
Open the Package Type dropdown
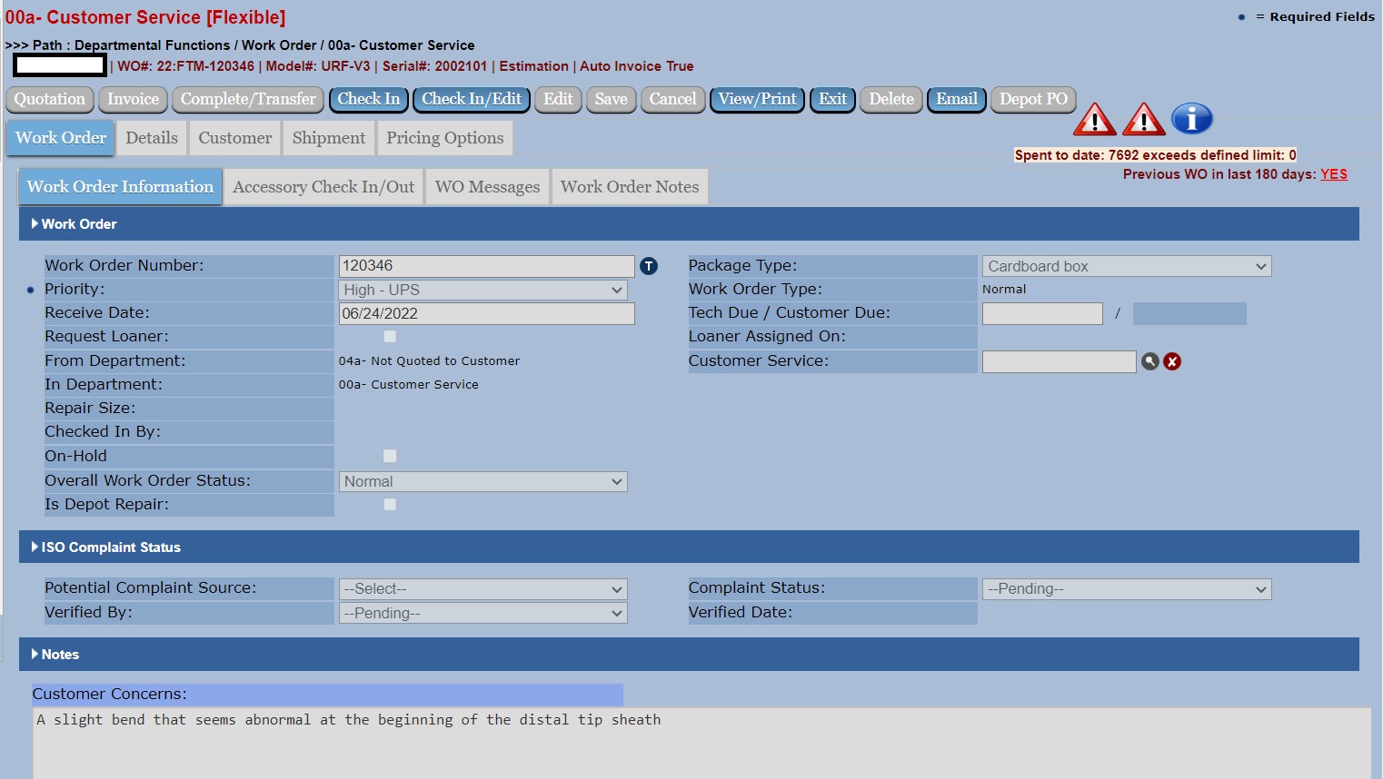pos(1126,266)
